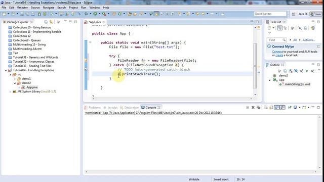
Task: Click the New Java Class green icon
Action: tap(119, 14)
